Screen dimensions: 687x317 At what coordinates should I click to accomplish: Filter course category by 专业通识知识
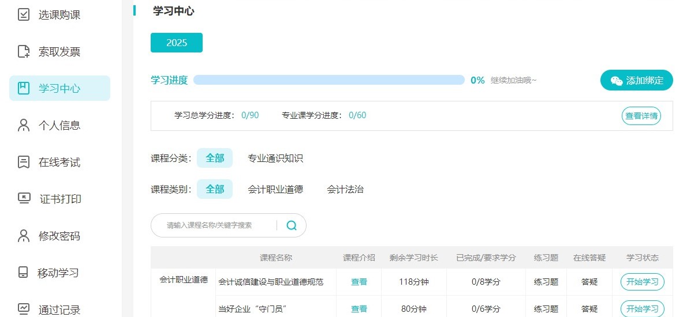coord(275,158)
